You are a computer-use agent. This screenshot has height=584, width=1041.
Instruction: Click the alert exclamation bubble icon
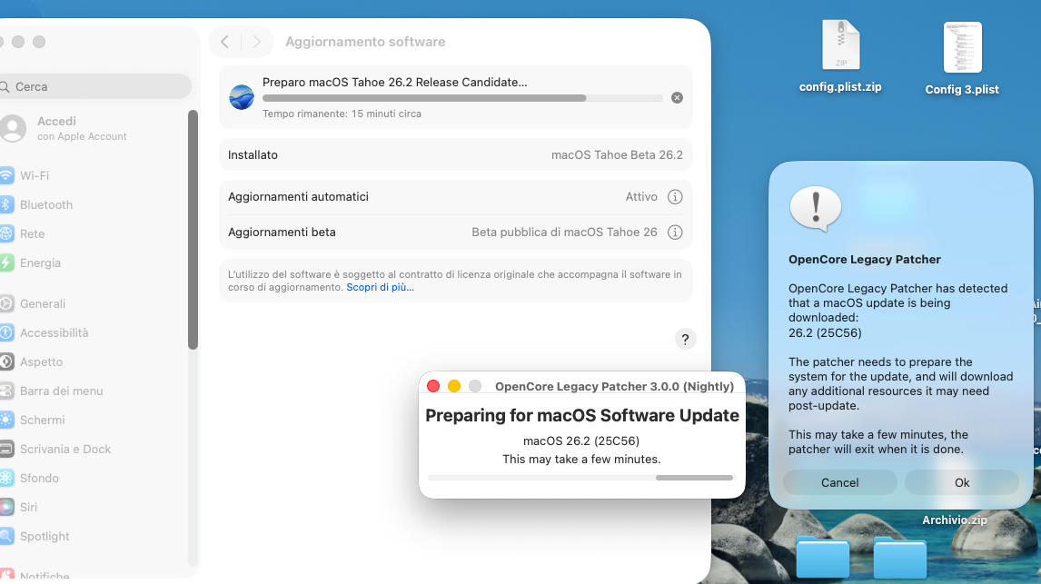point(816,208)
